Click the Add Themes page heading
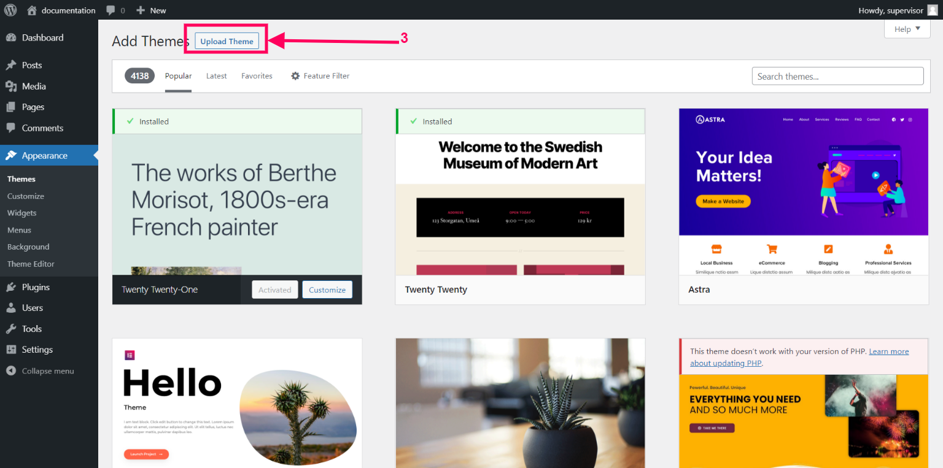 pos(150,41)
